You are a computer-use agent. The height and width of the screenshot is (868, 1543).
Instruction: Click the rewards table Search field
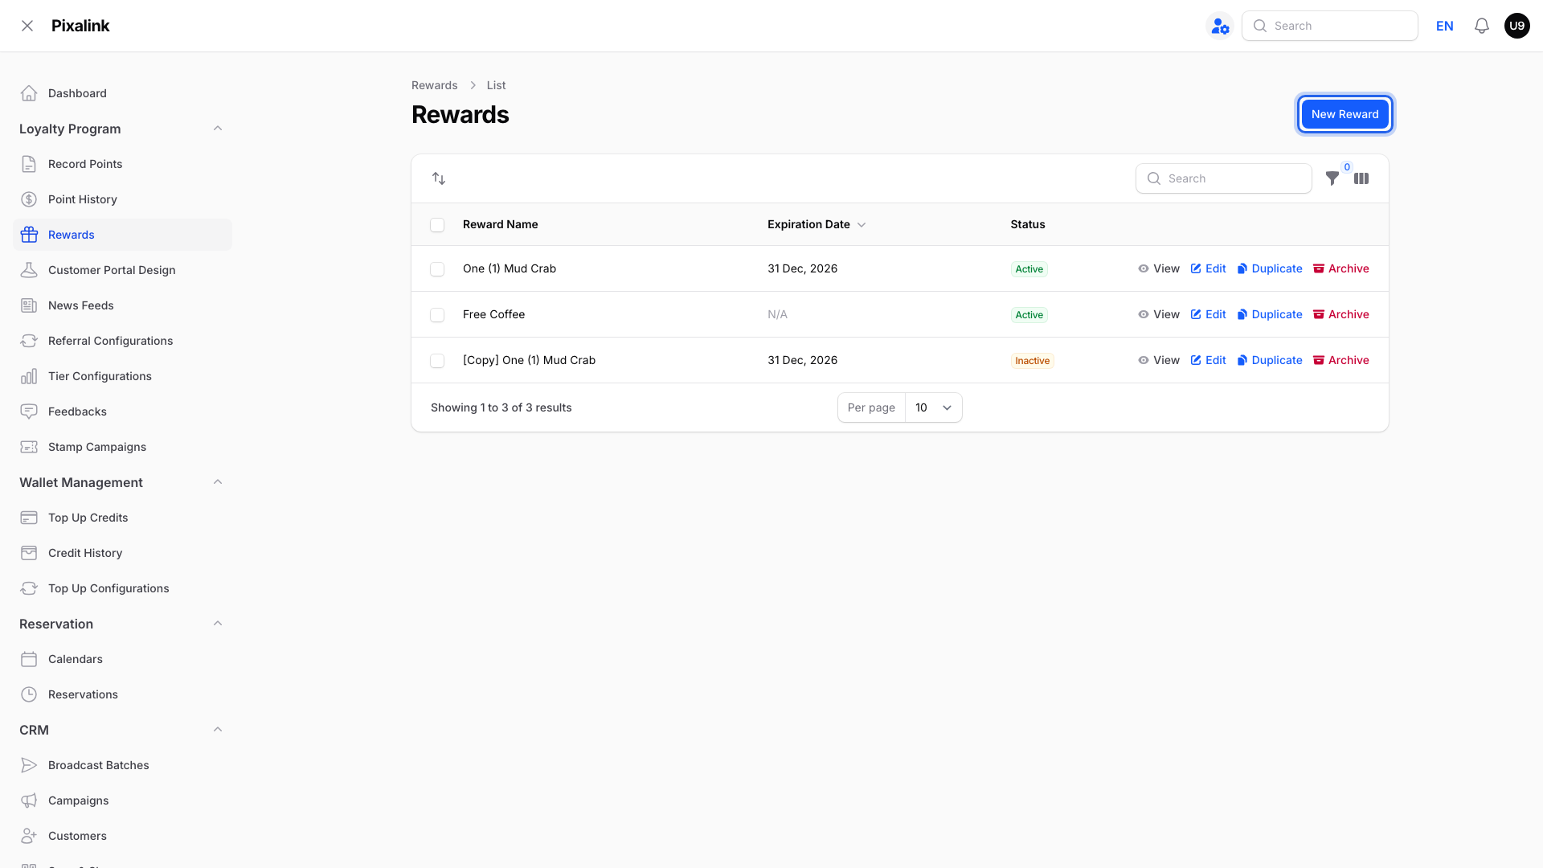click(x=1224, y=178)
